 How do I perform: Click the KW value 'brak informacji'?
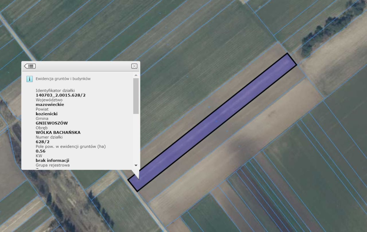click(52, 160)
